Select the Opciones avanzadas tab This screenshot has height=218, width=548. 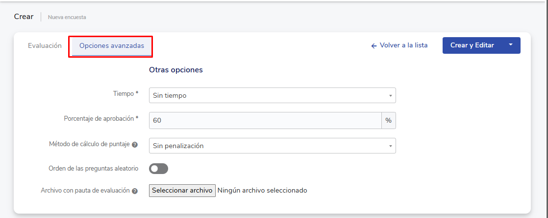coord(112,45)
